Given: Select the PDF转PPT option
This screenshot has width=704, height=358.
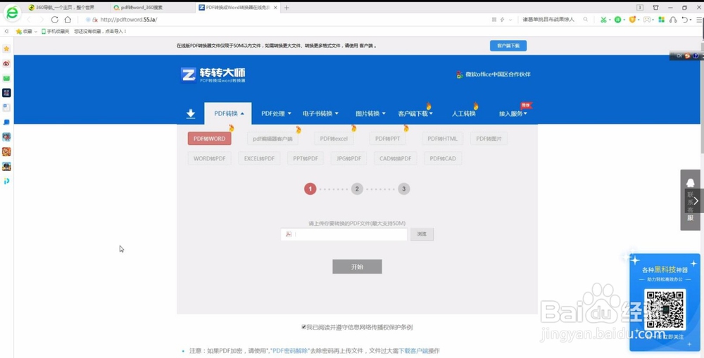Looking at the screenshot, I should (x=388, y=139).
